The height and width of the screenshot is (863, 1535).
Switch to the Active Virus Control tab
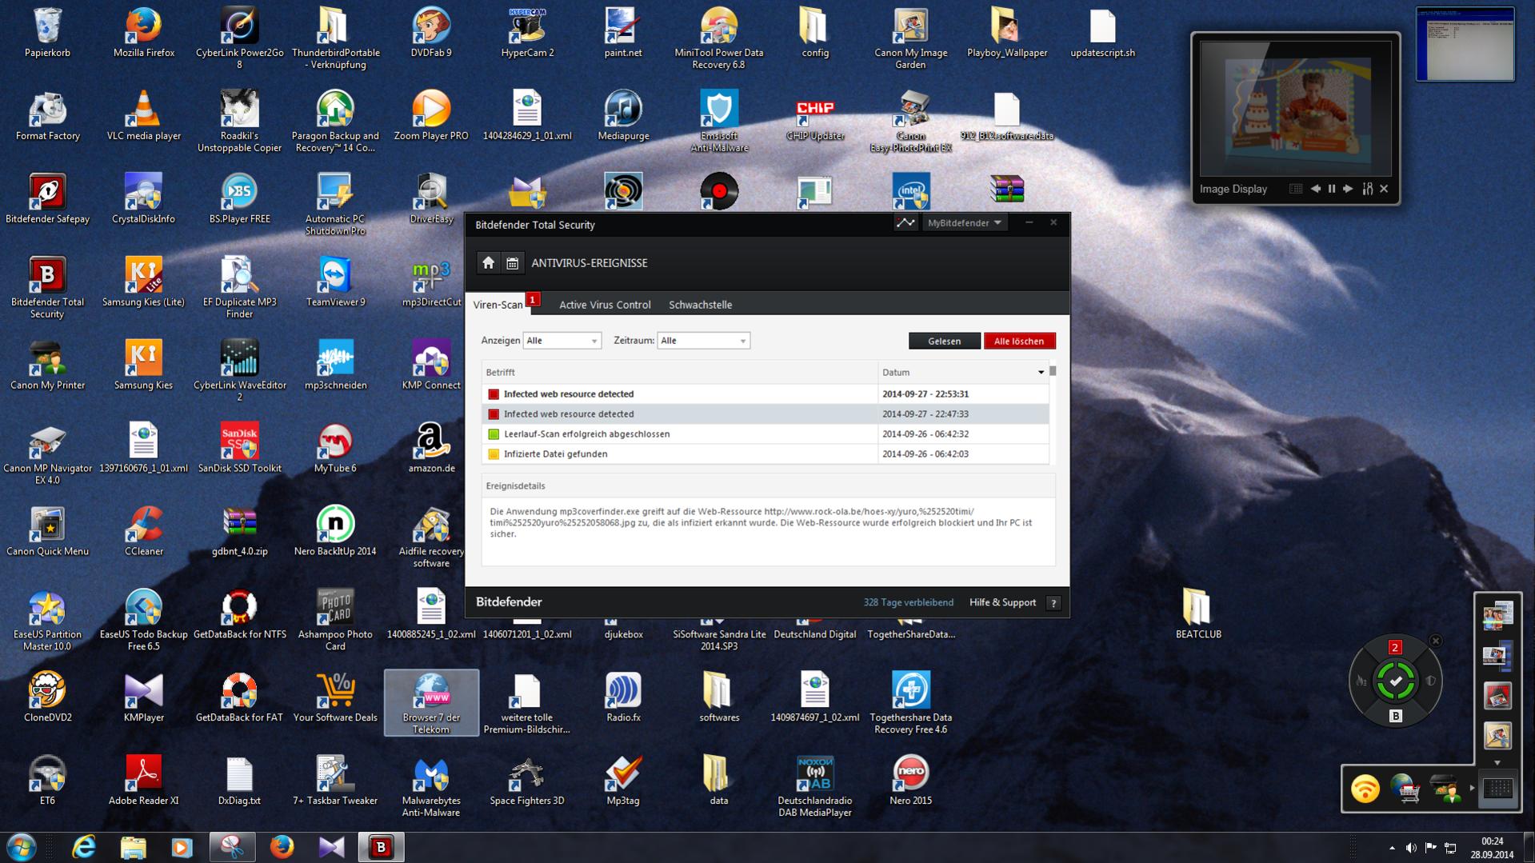tap(605, 305)
